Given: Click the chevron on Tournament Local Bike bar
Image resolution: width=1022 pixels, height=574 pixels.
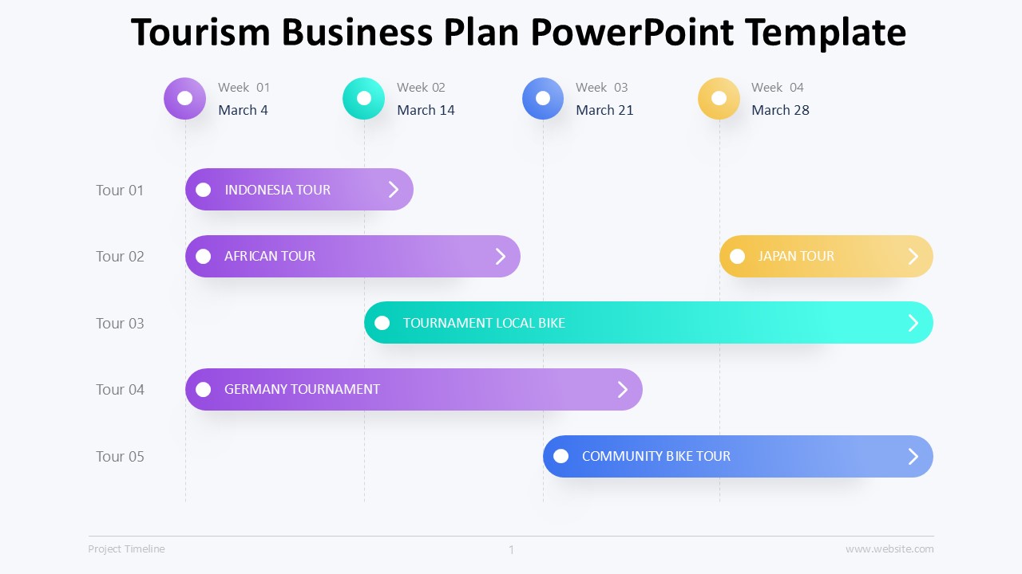Looking at the screenshot, I should [x=913, y=323].
